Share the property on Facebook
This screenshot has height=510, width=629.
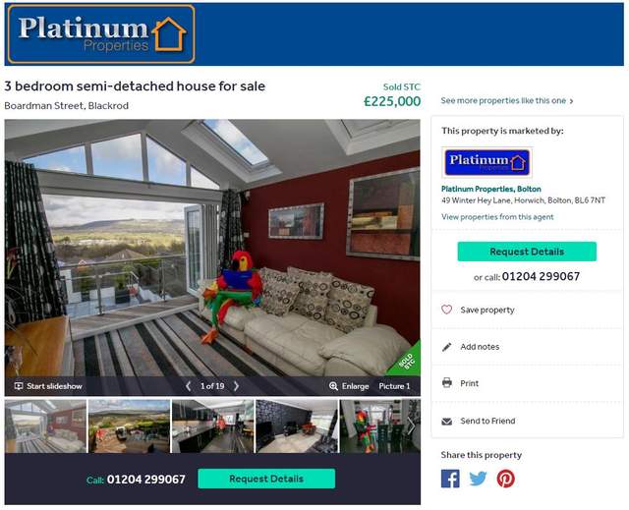(x=450, y=479)
